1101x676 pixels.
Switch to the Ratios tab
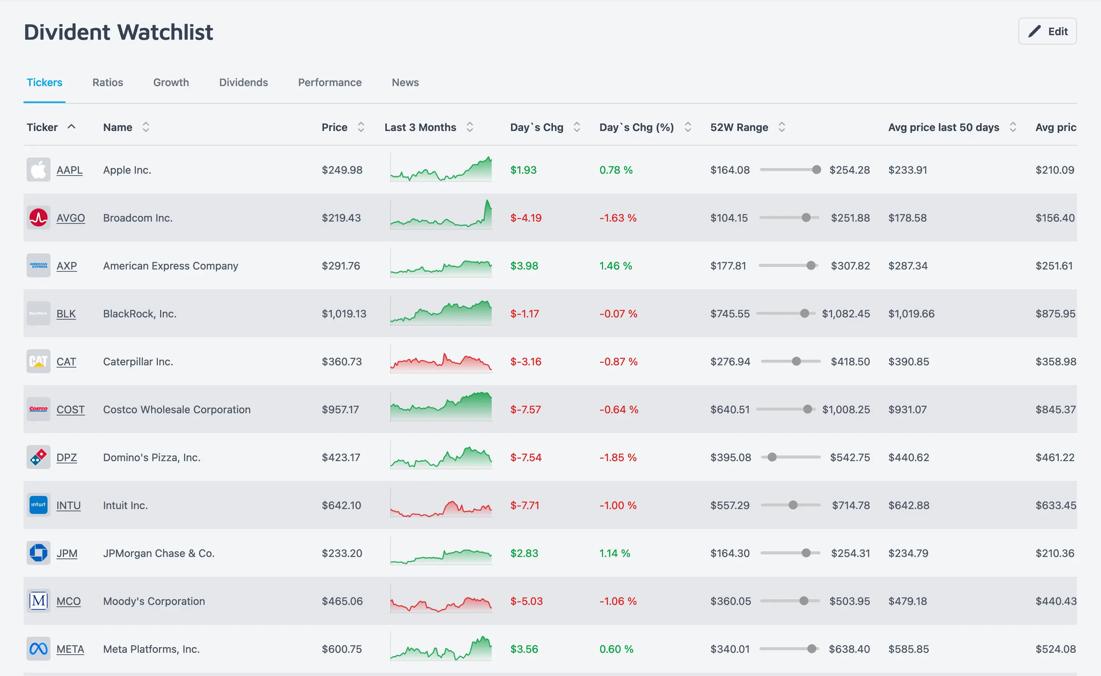[x=108, y=82]
